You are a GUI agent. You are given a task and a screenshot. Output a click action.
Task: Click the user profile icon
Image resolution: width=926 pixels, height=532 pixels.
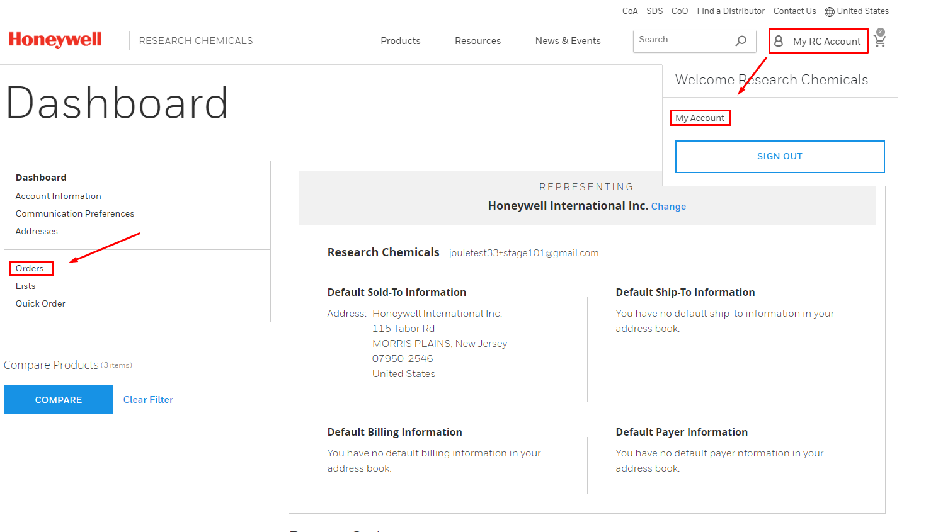coord(779,41)
